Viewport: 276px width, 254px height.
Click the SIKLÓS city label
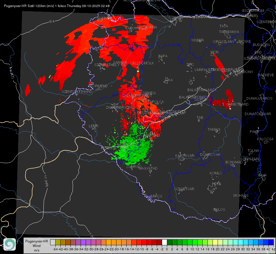coord(219,210)
